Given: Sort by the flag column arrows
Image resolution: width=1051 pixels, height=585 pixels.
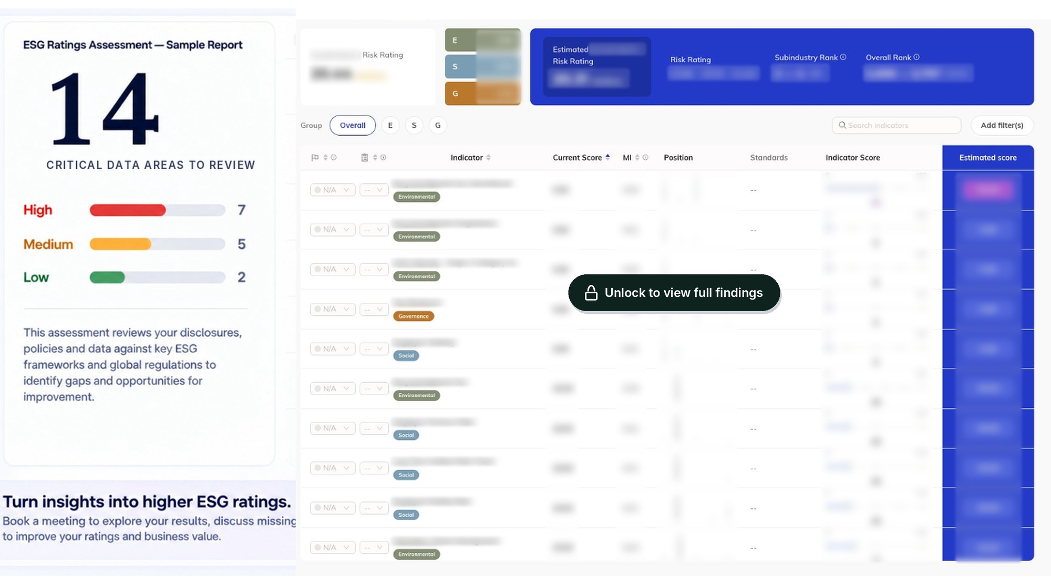Looking at the screenshot, I should pyautogui.click(x=325, y=158).
